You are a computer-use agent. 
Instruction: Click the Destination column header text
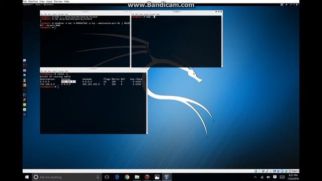47,79
